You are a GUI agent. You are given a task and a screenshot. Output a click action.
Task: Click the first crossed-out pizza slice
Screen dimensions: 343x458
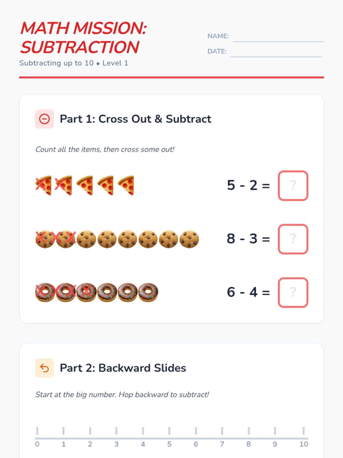(43, 185)
